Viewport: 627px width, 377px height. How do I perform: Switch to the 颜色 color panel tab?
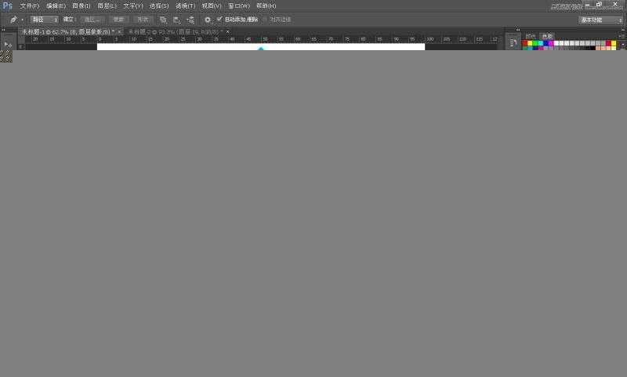(531, 36)
